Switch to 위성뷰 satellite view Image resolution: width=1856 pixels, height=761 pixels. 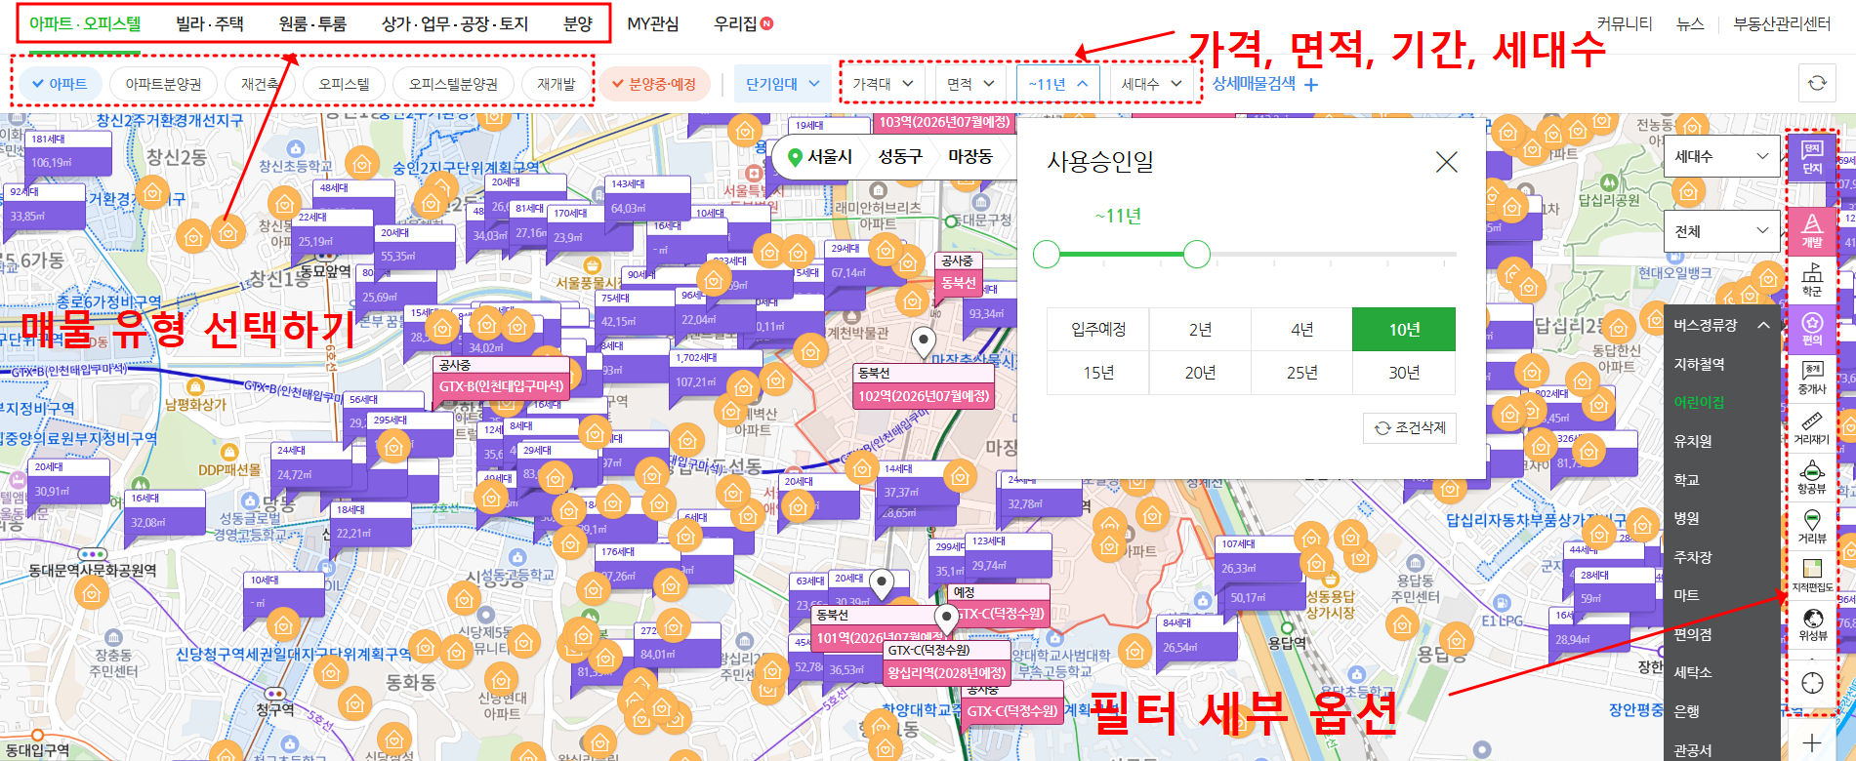click(x=1812, y=624)
